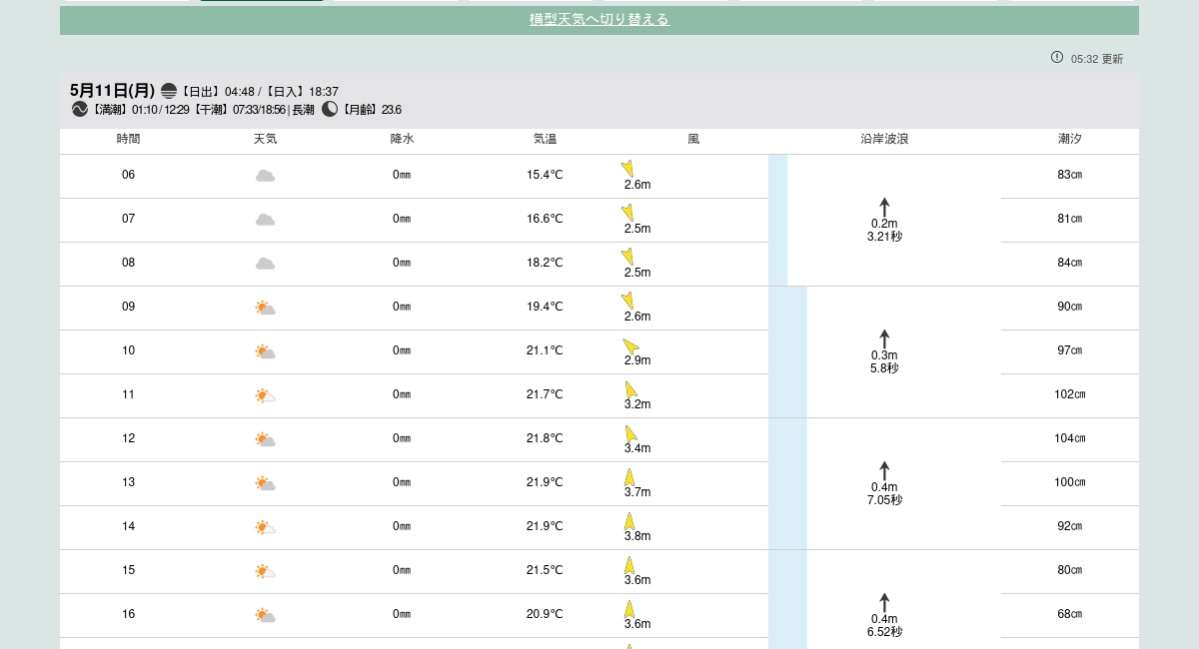Select the 天気 column header
The width and height of the screenshot is (1199, 649).
(265, 139)
